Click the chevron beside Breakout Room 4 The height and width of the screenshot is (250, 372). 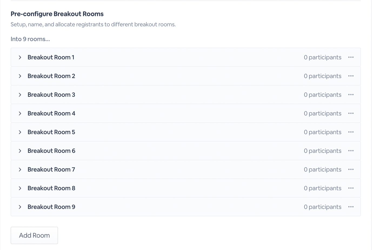20,113
